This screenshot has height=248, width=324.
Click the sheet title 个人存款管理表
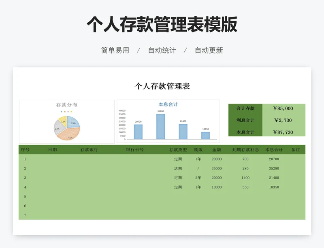point(162,86)
